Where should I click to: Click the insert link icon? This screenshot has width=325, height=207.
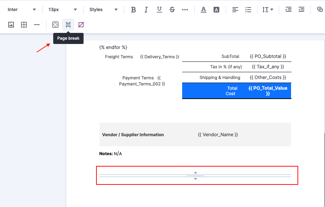[x=320, y=10]
